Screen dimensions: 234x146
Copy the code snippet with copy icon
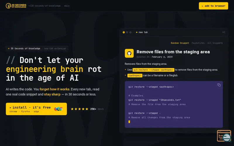click(x=219, y=85)
